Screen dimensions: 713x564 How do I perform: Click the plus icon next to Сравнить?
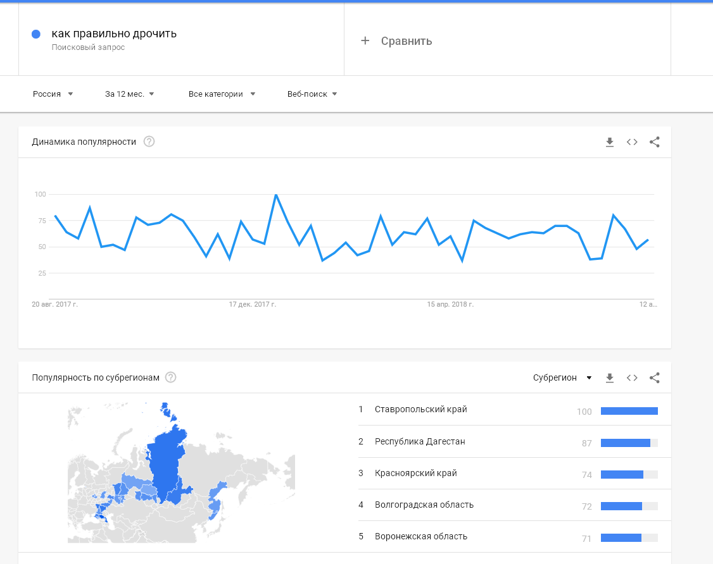(365, 41)
